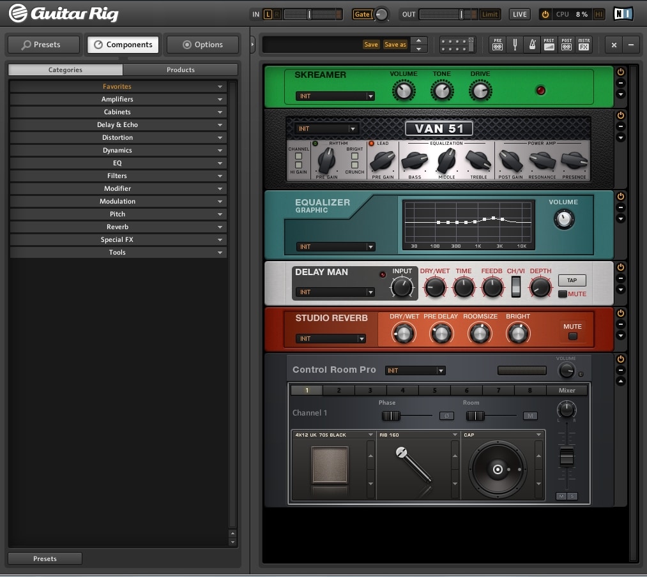Image resolution: width=647 pixels, height=577 pixels.
Task: Open the RIB 160 microphone dropdown
Action: tap(418, 435)
